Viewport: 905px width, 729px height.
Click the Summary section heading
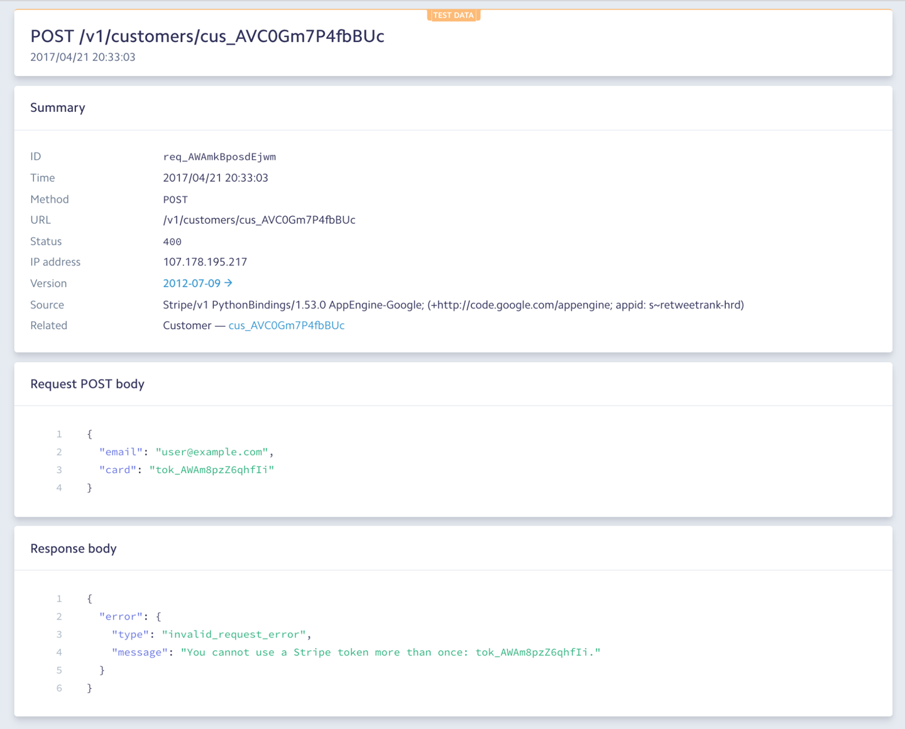click(x=58, y=107)
